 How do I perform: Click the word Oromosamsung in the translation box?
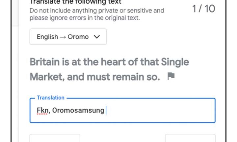tap(78, 110)
